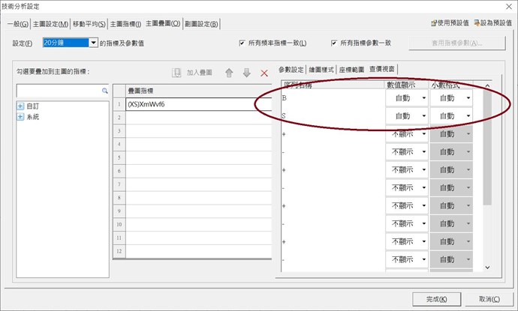Click 使用預設值 icon at top right

point(436,24)
